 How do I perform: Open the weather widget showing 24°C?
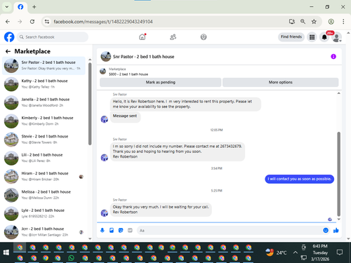276,252
